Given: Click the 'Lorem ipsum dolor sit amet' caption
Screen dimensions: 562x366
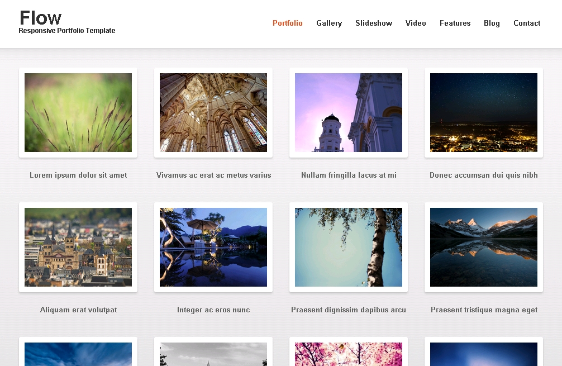Looking at the screenshot, I should click(x=78, y=175).
